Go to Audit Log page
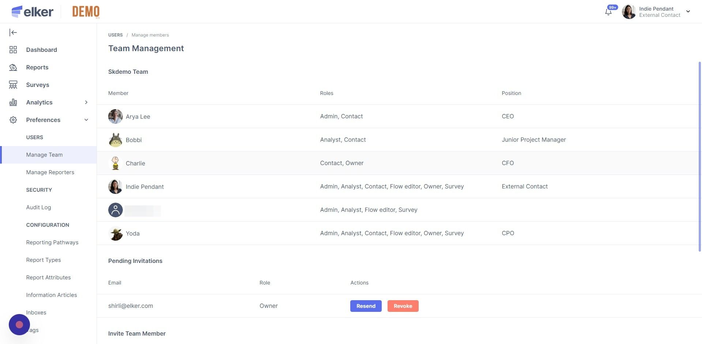Image resolution: width=702 pixels, height=344 pixels. tap(38, 207)
